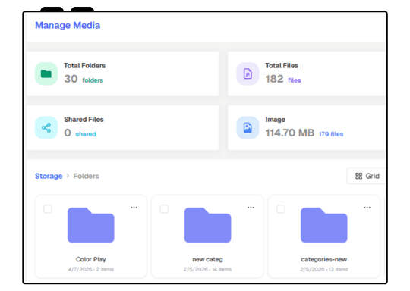410x291 pixels.
Task: Open more options for Color Play folder
Action: (134, 208)
